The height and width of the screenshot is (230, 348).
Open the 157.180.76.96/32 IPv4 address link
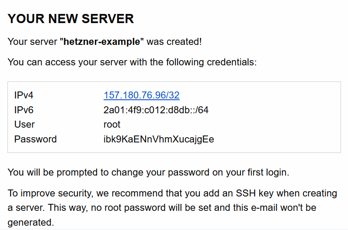pos(141,95)
